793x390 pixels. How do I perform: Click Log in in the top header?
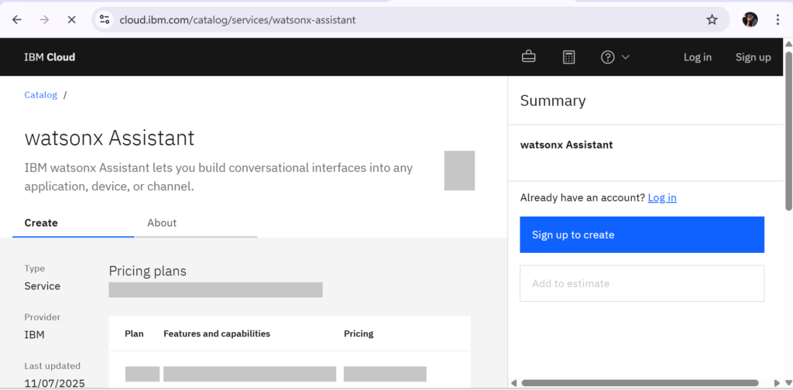click(x=698, y=57)
